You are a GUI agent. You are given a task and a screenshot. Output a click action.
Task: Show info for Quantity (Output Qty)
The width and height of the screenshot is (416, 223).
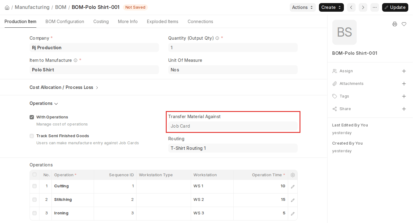(217, 38)
